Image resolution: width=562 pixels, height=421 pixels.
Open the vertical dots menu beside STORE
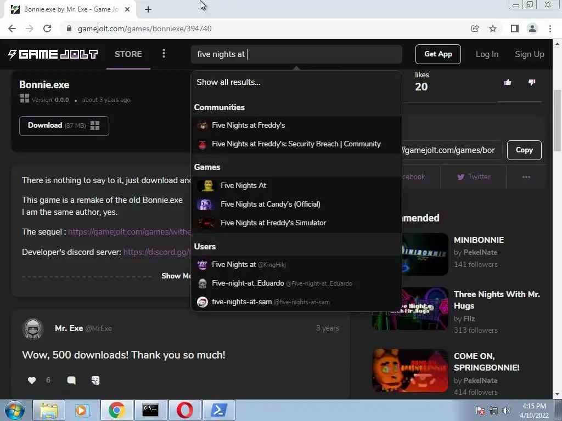click(164, 54)
